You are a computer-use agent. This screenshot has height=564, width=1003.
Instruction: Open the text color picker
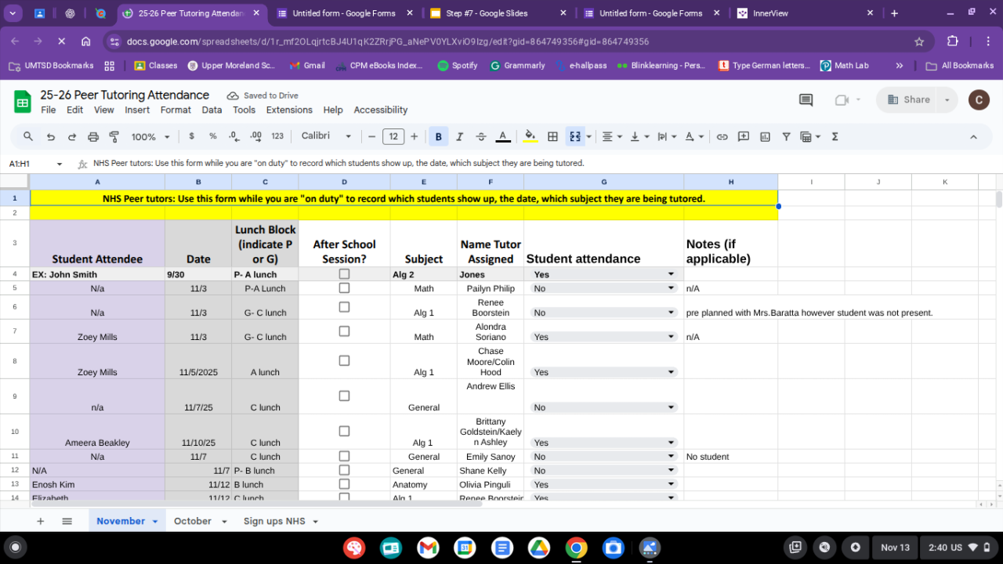(503, 136)
